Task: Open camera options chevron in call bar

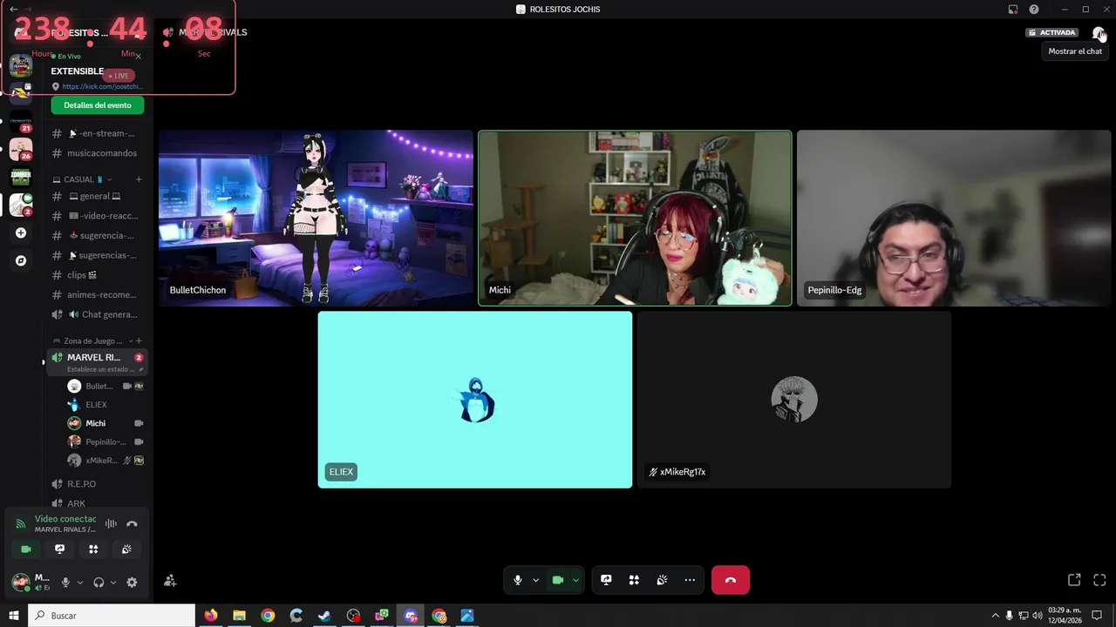Action: tap(575, 580)
